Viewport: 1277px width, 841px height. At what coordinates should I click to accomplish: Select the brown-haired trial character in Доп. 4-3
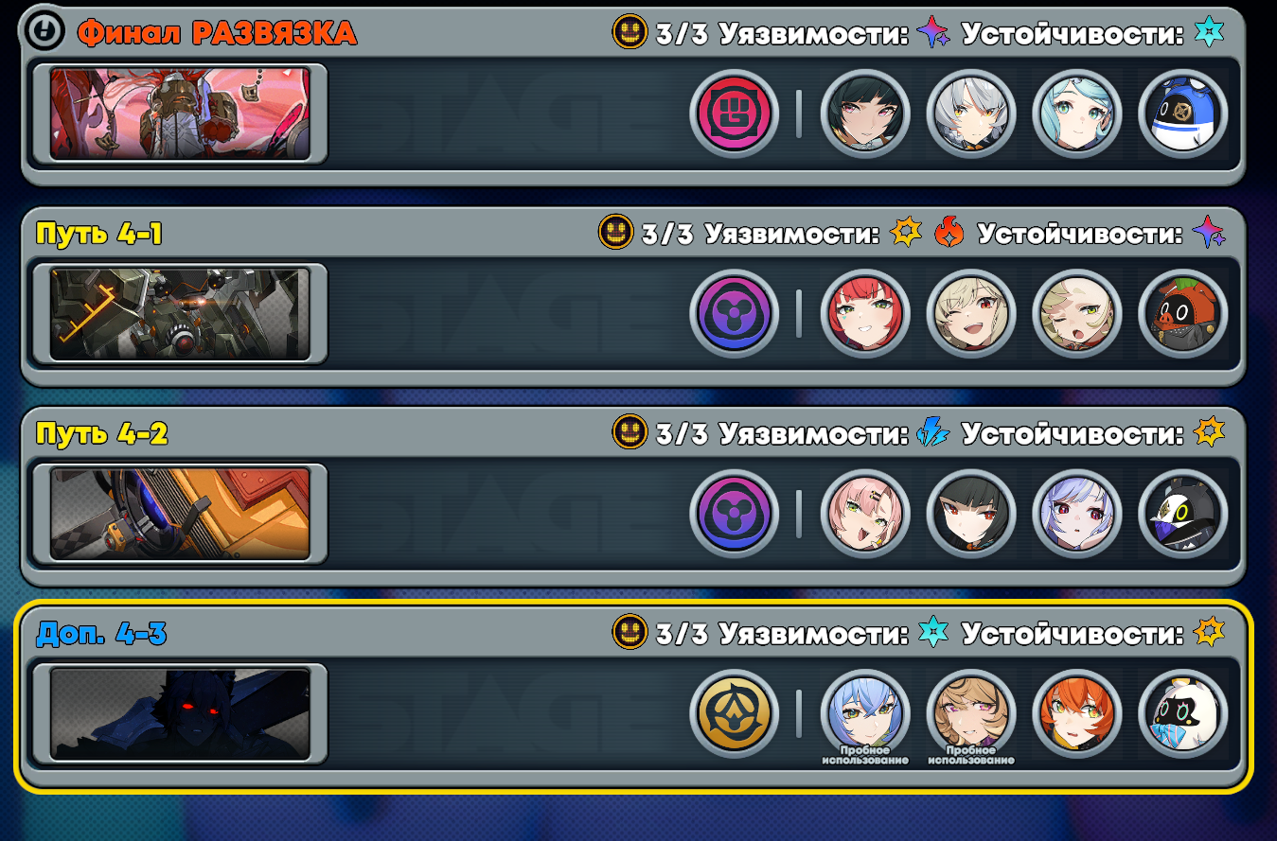[971, 714]
